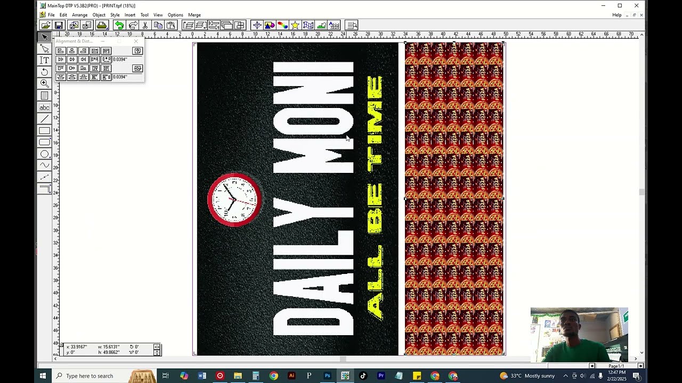Select the Rounded Rectangle tool
This screenshot has height=383, width=682.
pyautogui.click(x=45, y=143)
